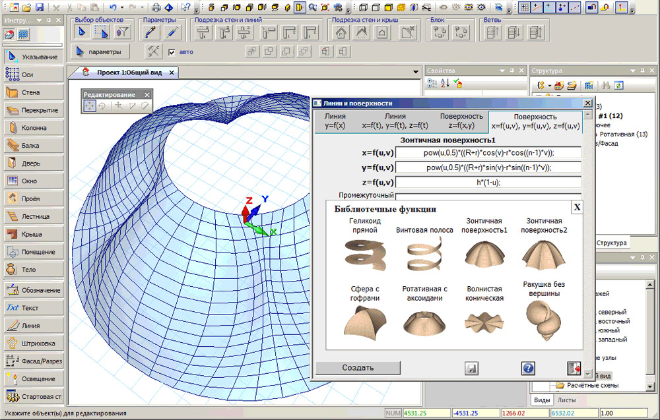
Task: Switch to the Линия y=f(x) tab
Action: pyautogui.click(x=335, y=121)
